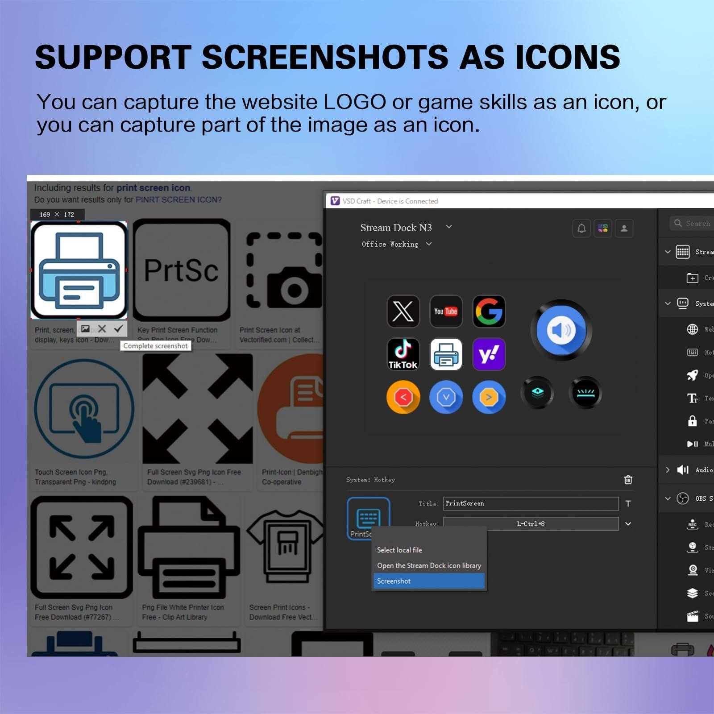
Task: Click the blue volume knob icon
Action: tap(561, 330)
